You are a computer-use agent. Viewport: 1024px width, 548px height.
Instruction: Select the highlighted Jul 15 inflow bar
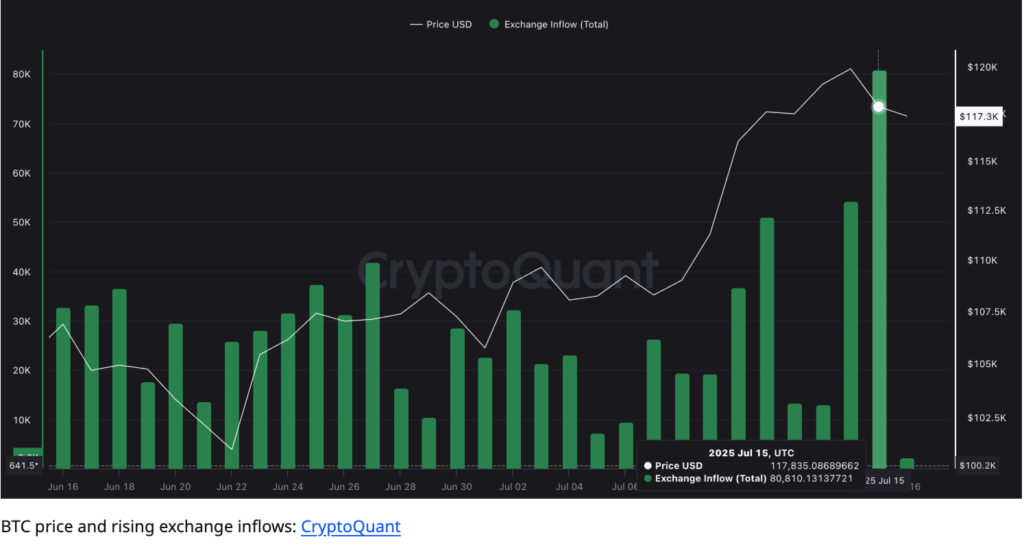click(x=879, y=274)
